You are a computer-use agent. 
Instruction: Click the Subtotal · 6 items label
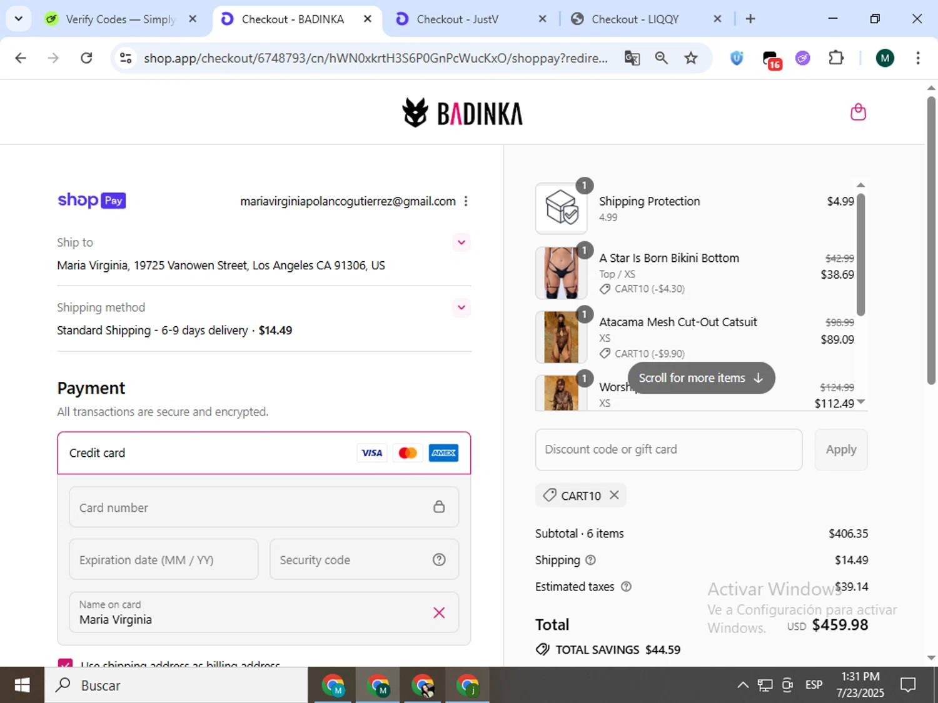579,534
